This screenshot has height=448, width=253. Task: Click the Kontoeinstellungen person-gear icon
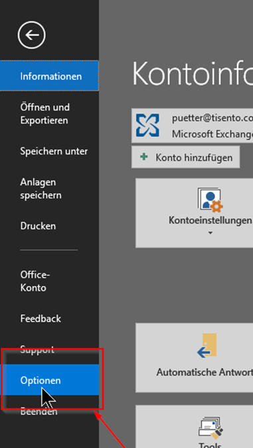pyautogui.click(x=211, y=200)
